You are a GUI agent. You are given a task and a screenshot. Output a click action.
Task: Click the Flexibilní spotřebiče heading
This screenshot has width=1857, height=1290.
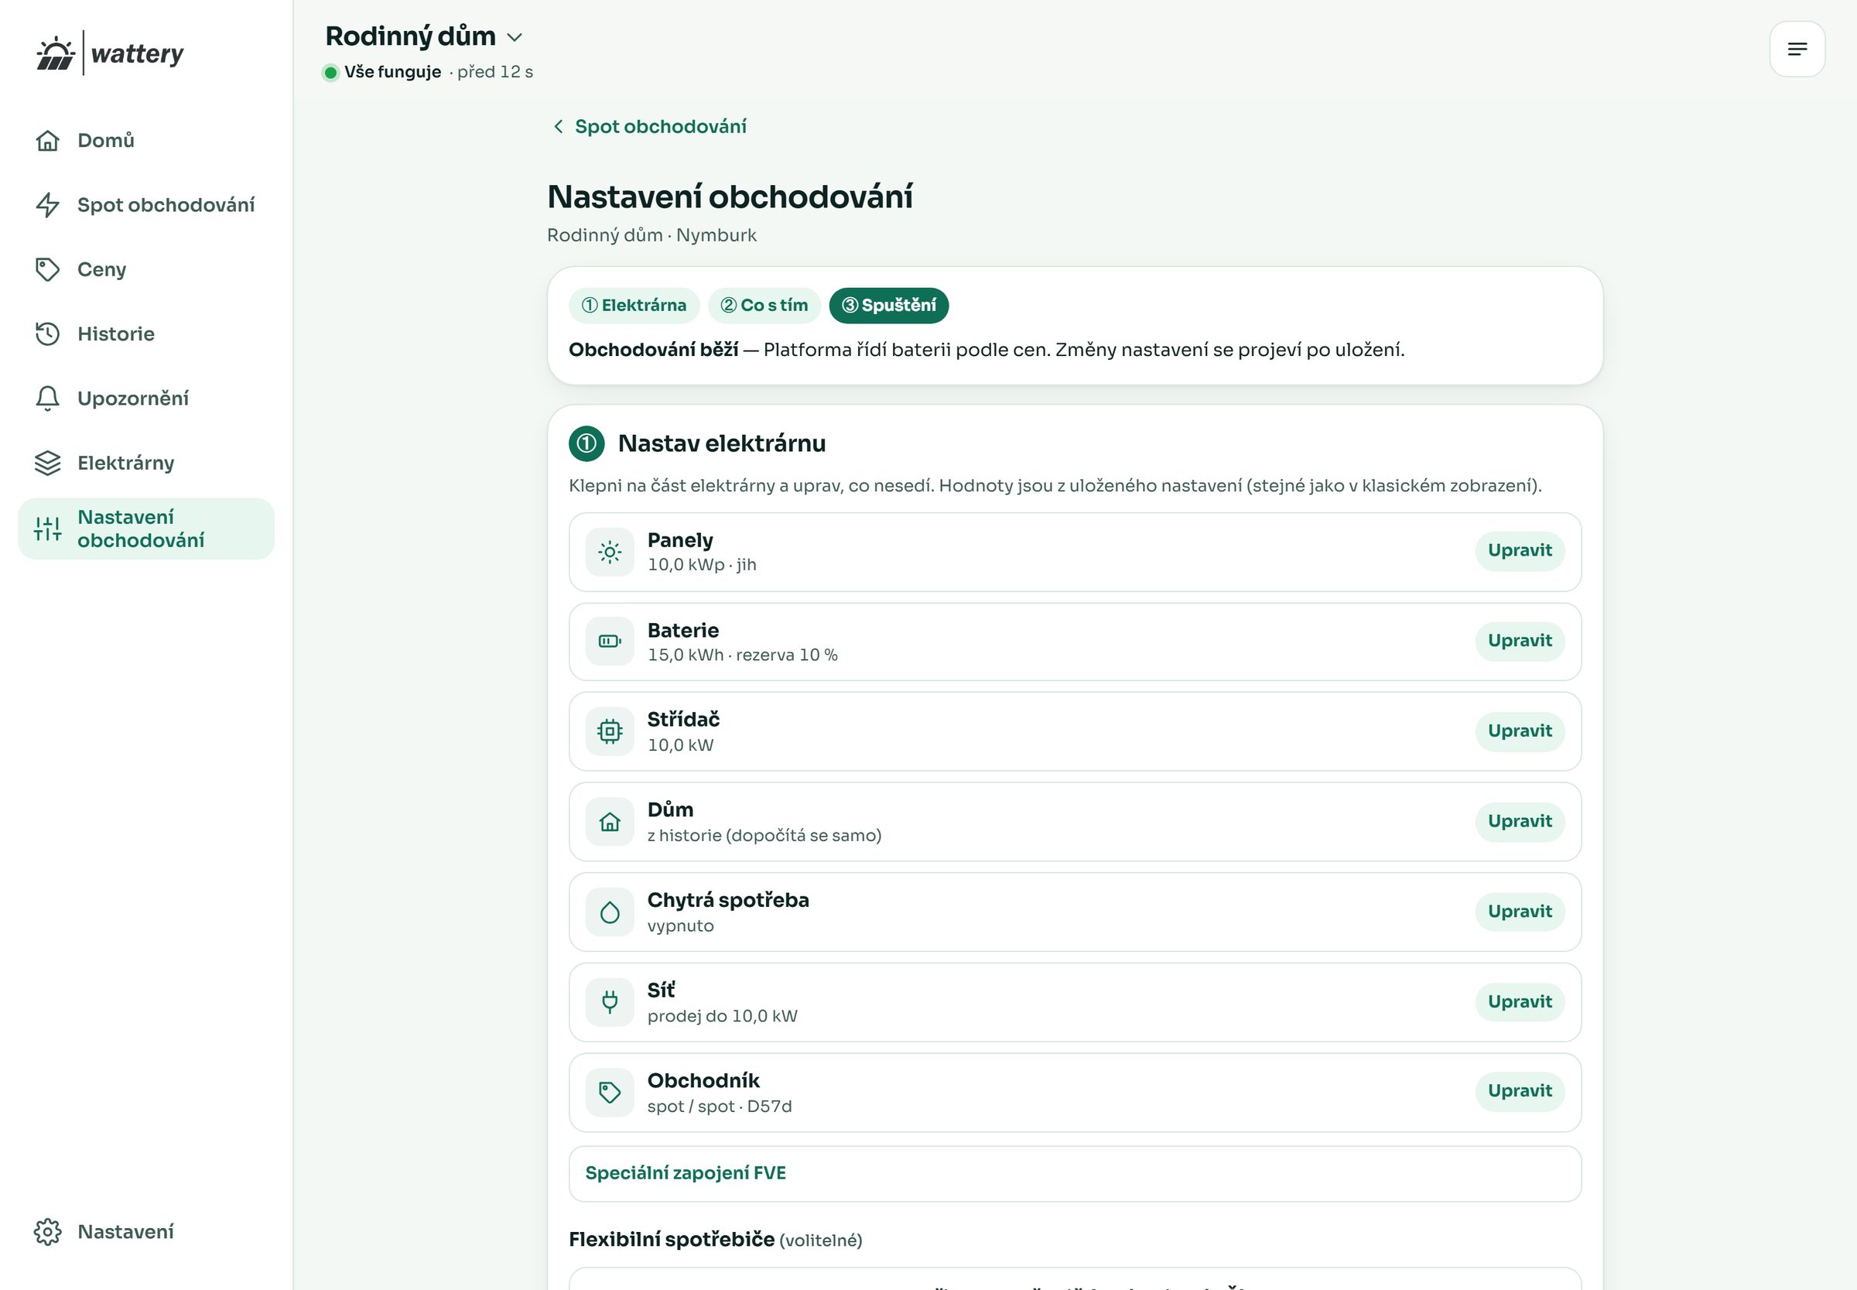tap(672, 1240)
